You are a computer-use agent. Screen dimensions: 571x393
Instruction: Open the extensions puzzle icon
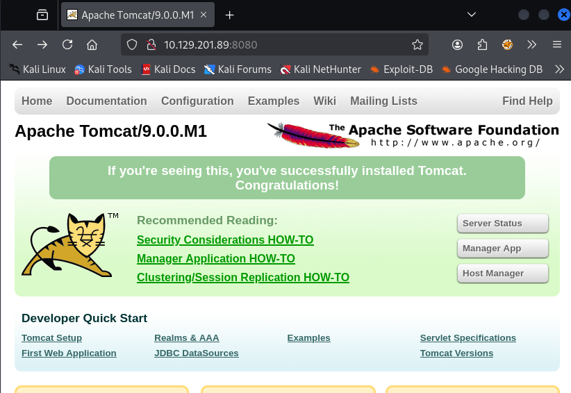pos(482,44)
